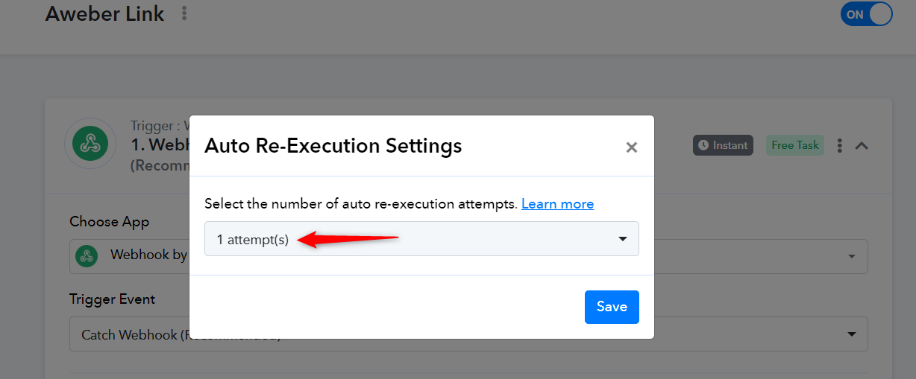
Task: Click the green Webhook trigger icon
Action: pyautogui.click(x=90, y=143)
